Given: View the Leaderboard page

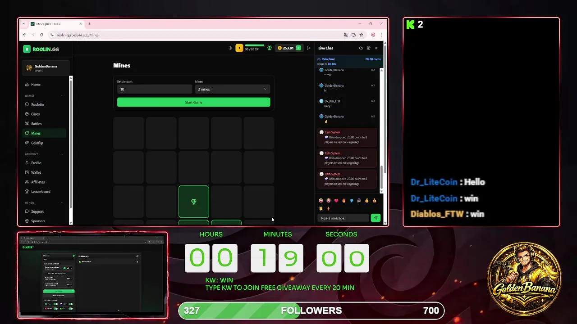Looking at the screenshot, I should [44, 192].
